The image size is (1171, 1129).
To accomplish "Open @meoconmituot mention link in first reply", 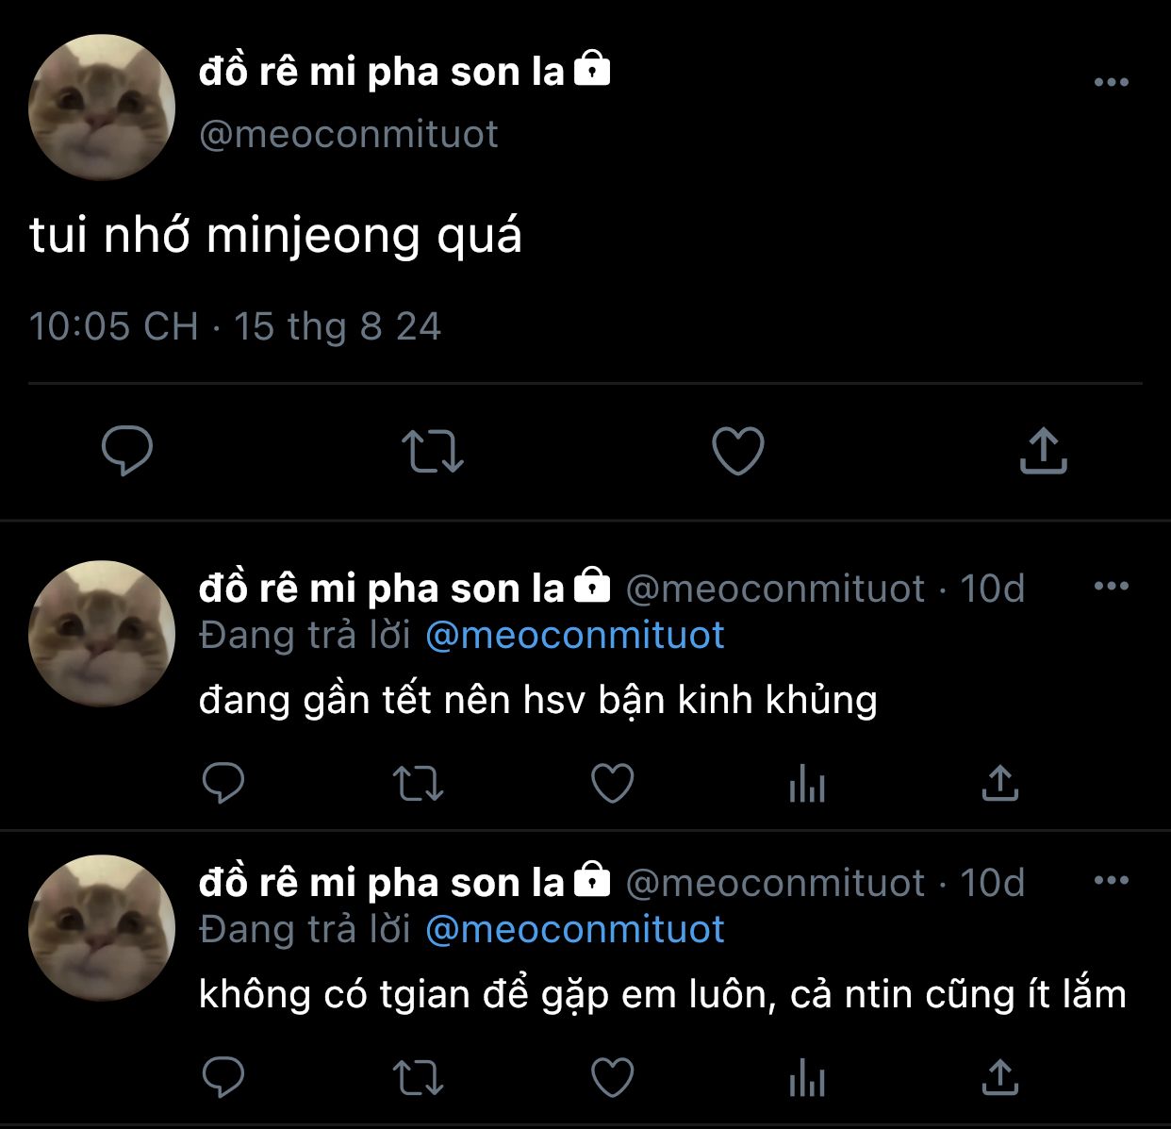I will point(575,635).
